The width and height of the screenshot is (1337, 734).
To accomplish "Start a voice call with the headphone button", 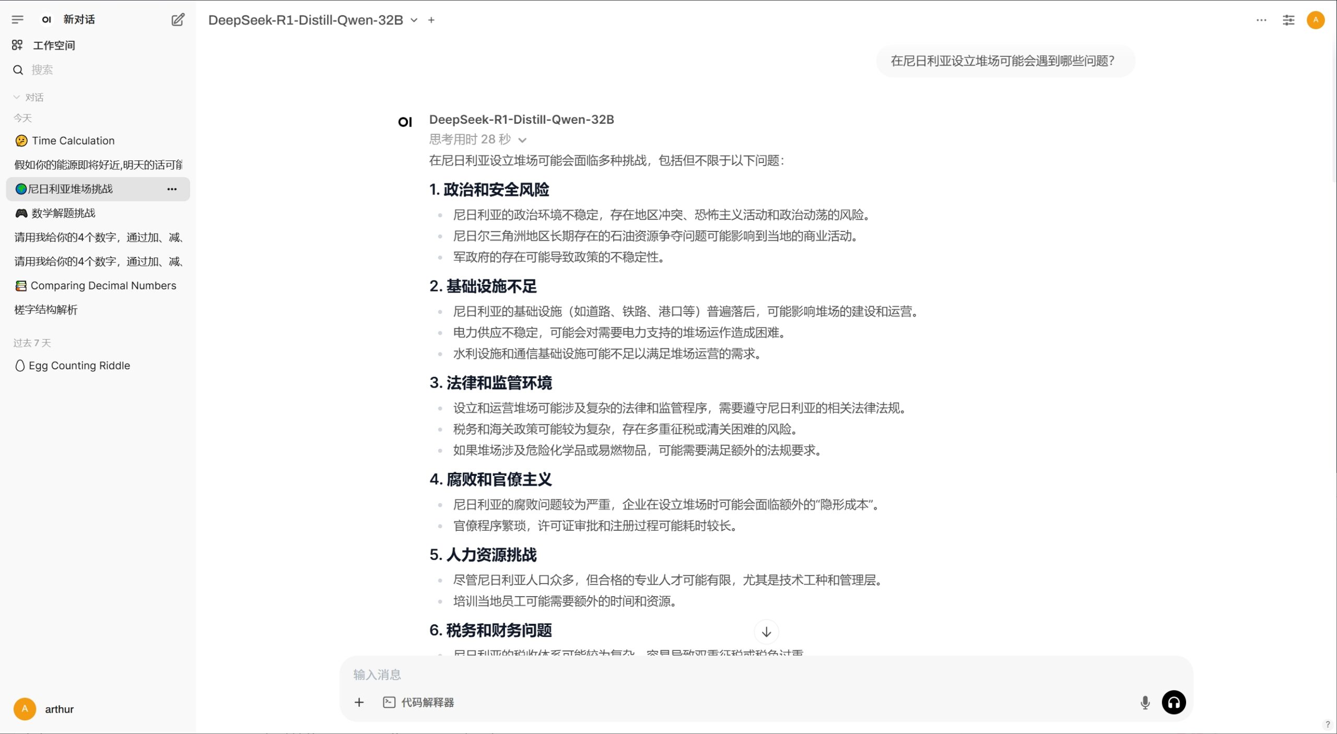I will [x=1174, y=702].
